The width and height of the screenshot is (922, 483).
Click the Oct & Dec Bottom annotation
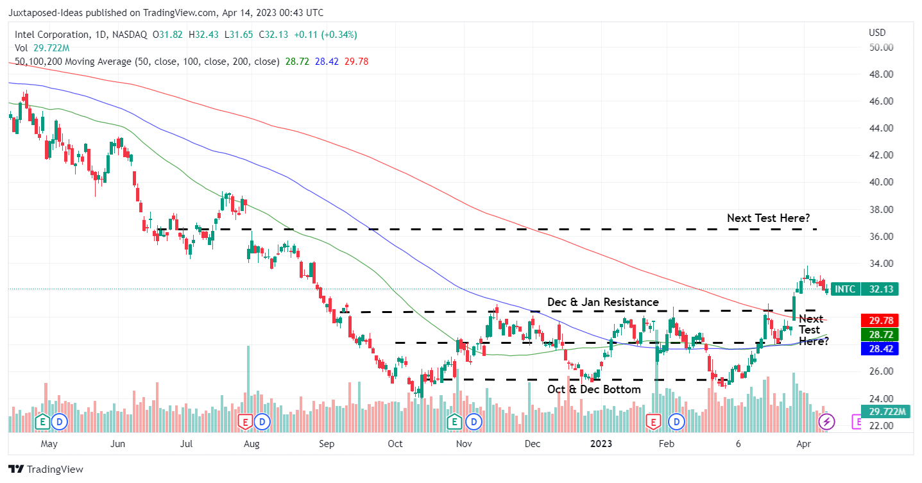click(593, 389)
